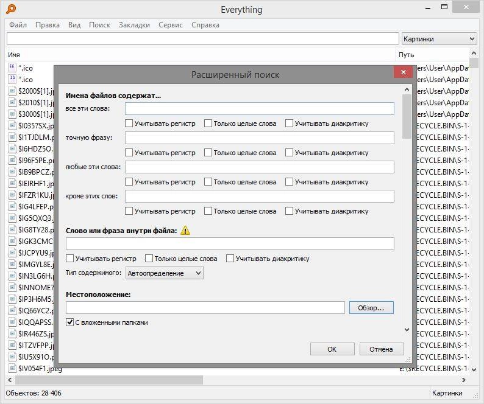Click the warning icon beside file content label

pyautogui.click(x=185, y=230)
